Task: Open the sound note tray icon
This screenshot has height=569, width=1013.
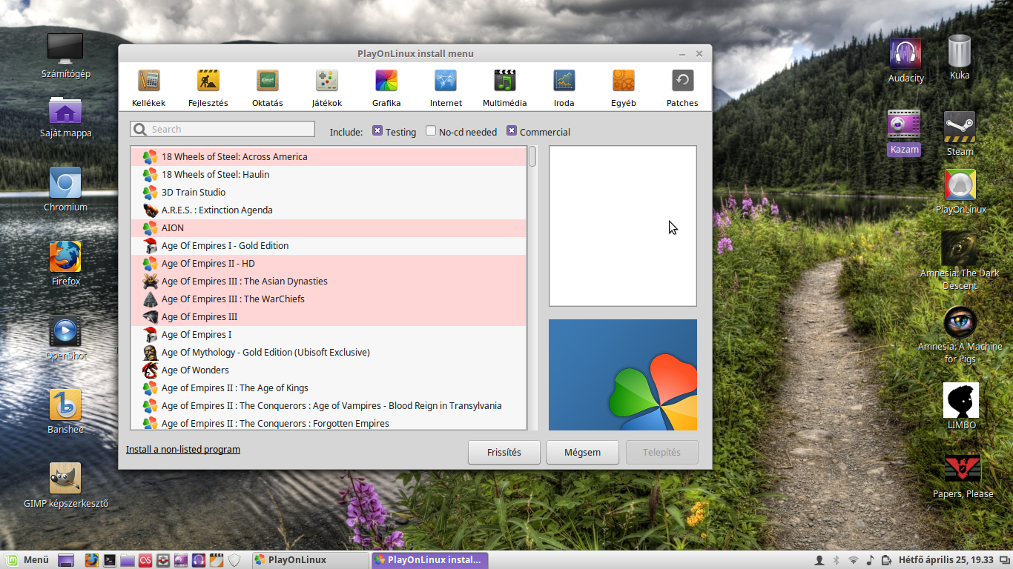Action: tap(871, 559)
